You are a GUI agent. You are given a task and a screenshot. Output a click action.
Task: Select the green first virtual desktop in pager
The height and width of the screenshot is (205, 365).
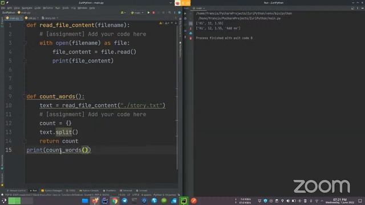(x=14, y=201)
